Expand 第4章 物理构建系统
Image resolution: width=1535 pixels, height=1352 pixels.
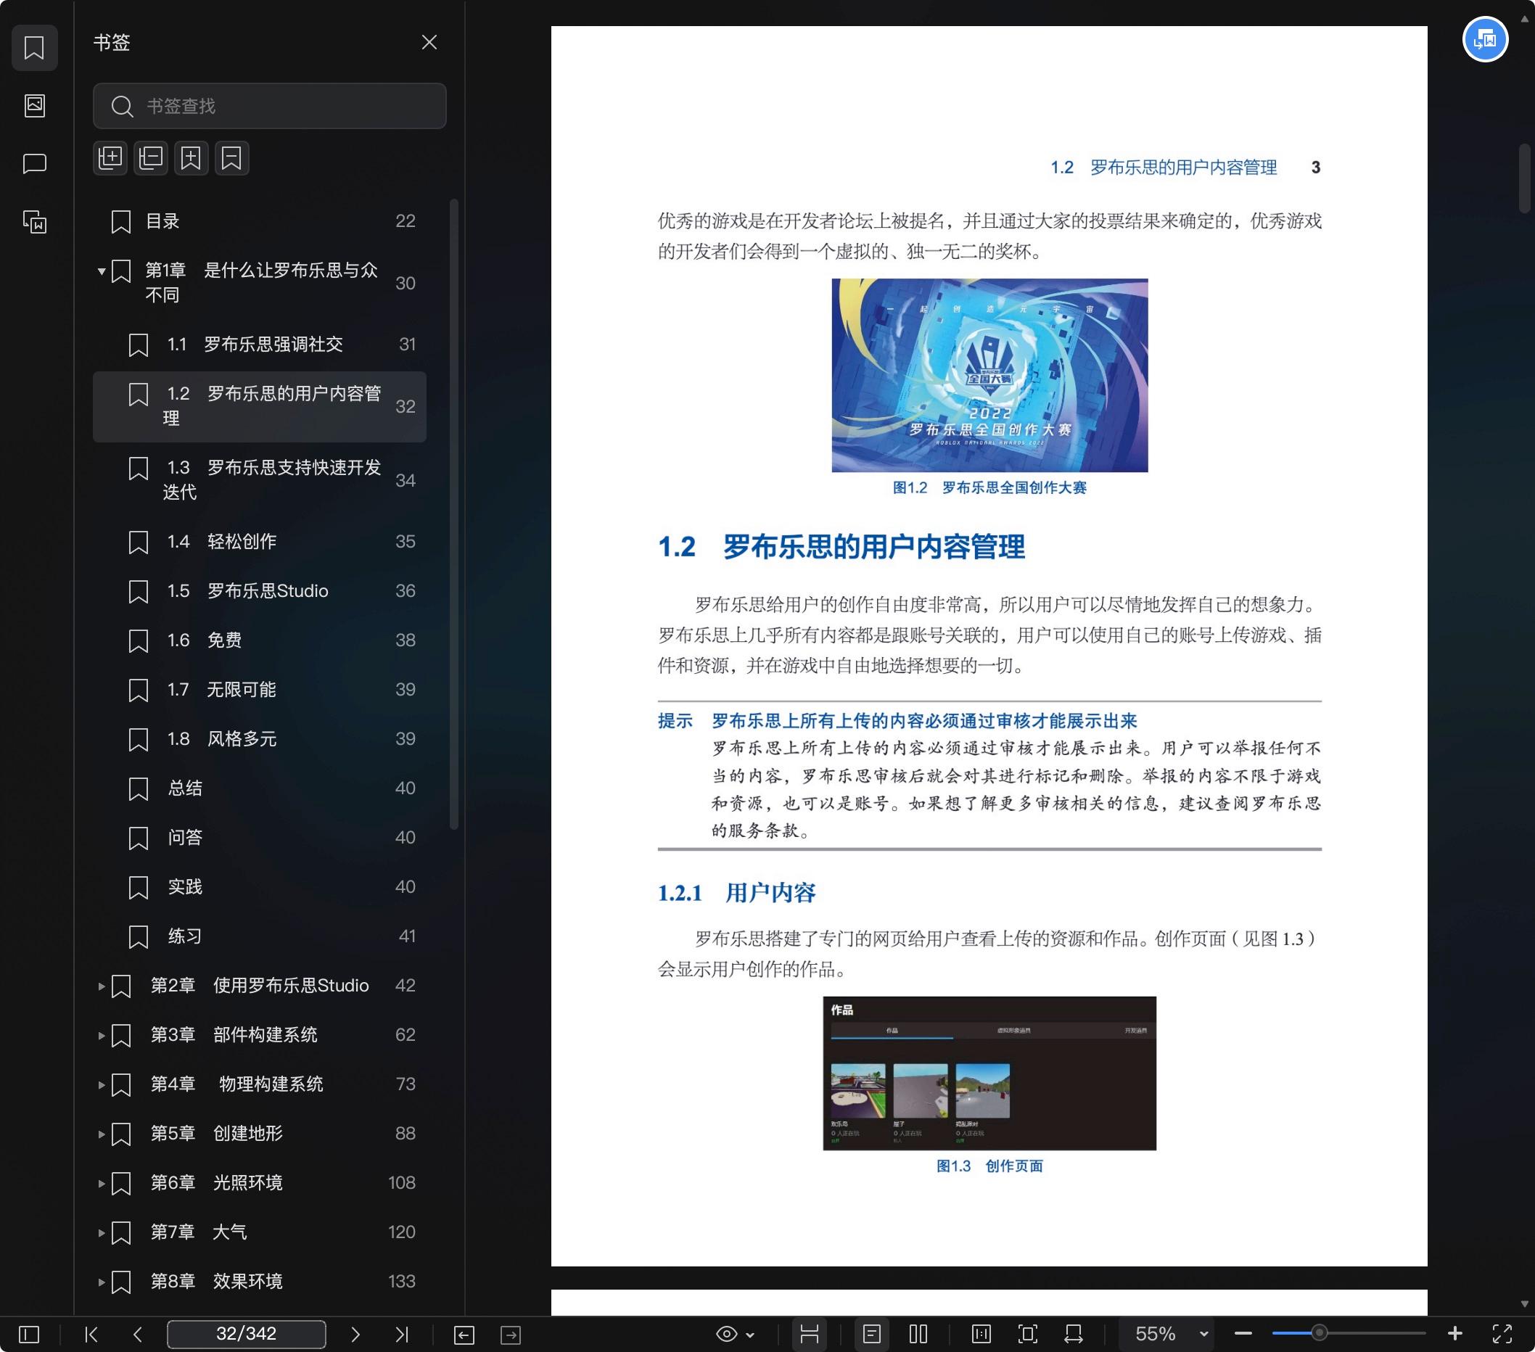pyautogui.click(x=102, y=1085)
